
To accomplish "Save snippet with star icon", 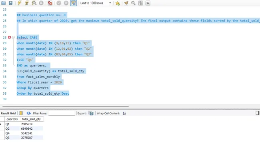I will tap(118, 3).
